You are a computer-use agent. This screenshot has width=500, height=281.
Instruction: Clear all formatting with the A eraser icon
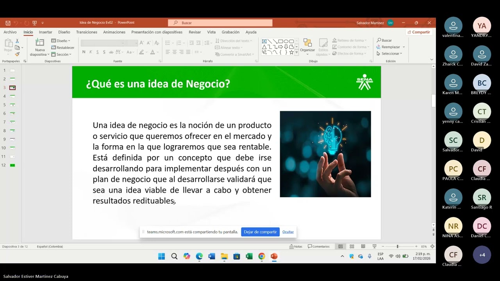[157, 43]
